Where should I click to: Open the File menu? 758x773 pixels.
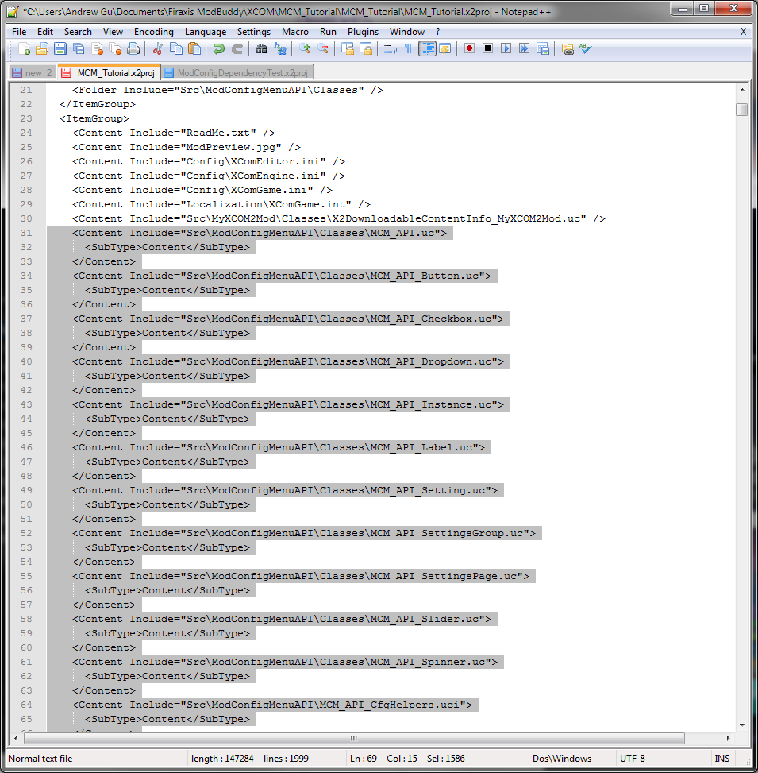point(19,32)
